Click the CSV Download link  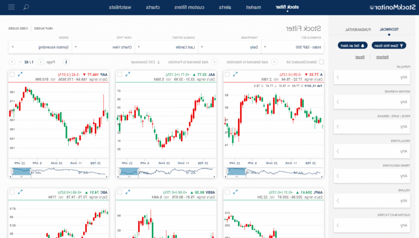point(145,62)
